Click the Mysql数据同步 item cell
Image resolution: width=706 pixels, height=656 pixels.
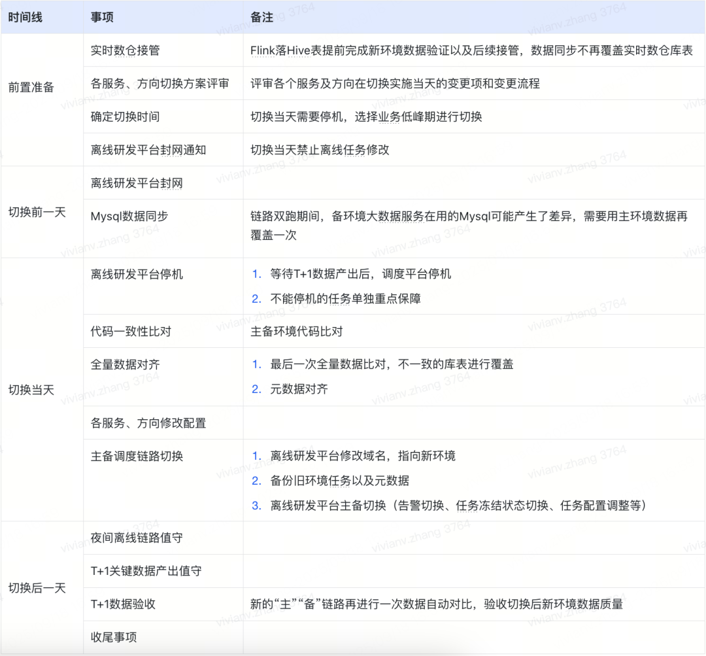(129, 216)
